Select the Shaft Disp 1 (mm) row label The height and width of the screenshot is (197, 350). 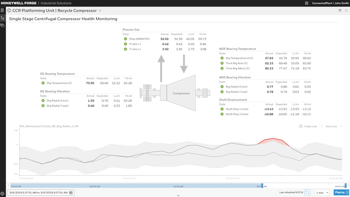[237, 109]
